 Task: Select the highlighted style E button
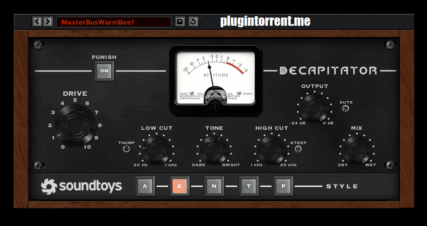180,186
